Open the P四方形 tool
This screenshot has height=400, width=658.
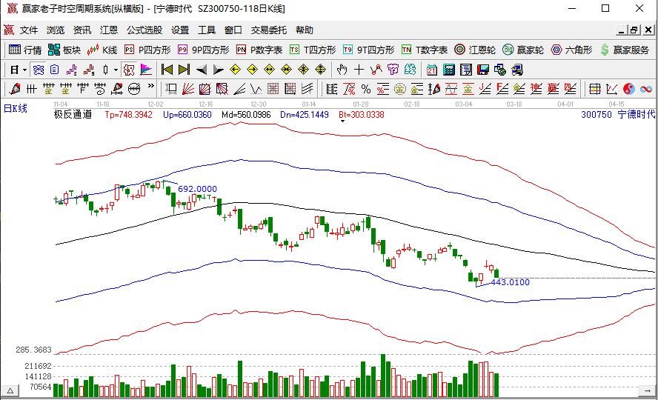(147, 50)
